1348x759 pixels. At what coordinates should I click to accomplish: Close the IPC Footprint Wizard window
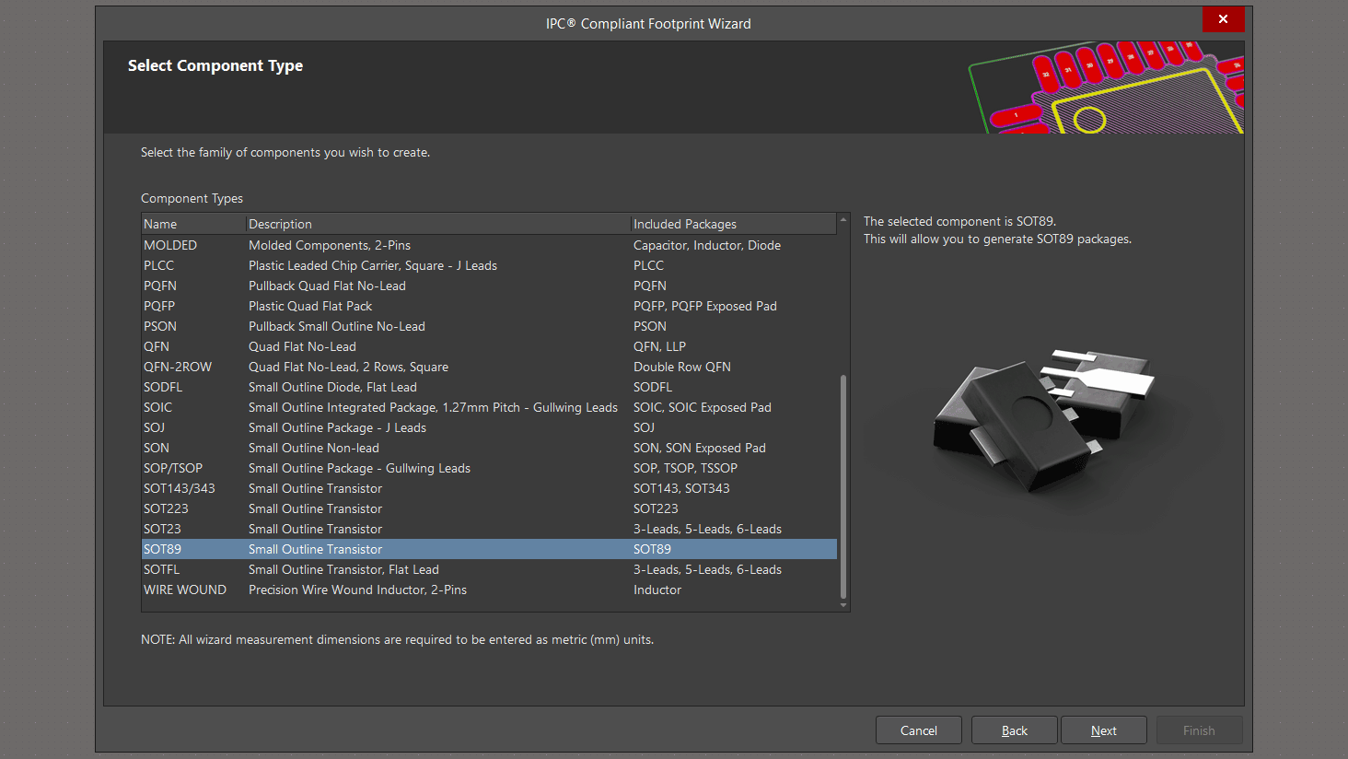tap(1223, 19)
